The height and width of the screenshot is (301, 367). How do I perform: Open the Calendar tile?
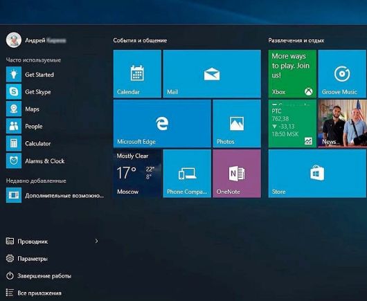point(137,73)
